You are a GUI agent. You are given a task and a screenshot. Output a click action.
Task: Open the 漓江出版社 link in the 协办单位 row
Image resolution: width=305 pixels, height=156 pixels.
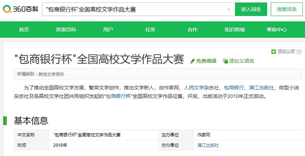coord(208,145)
